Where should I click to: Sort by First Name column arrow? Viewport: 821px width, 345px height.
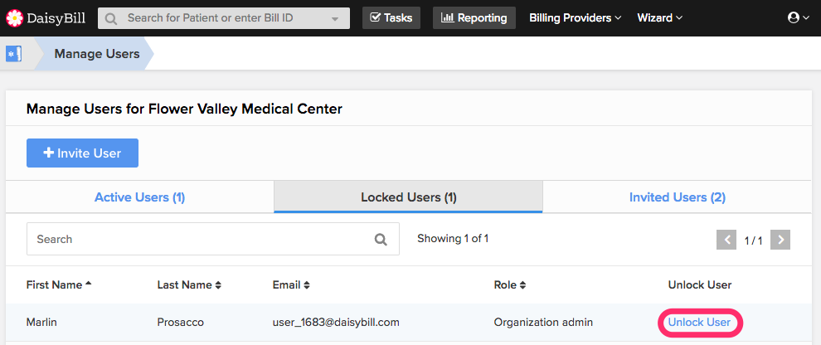[88, 284]
